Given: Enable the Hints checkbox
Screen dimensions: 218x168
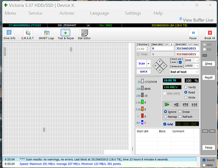Looking at the screenshot, I should click(x=204, y=165).
